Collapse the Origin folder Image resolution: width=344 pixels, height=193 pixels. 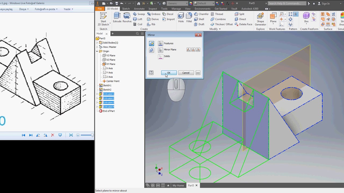point(97,51)
